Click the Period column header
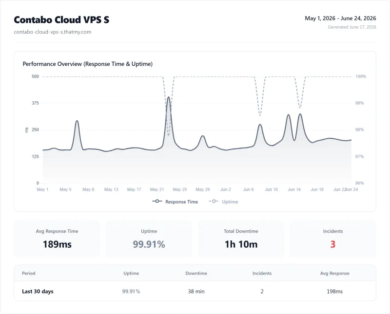 pyautogui.click(x=29, y=273)
